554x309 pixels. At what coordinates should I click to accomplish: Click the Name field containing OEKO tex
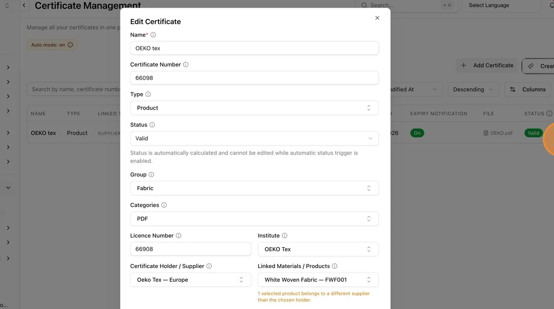click(254, 48)
